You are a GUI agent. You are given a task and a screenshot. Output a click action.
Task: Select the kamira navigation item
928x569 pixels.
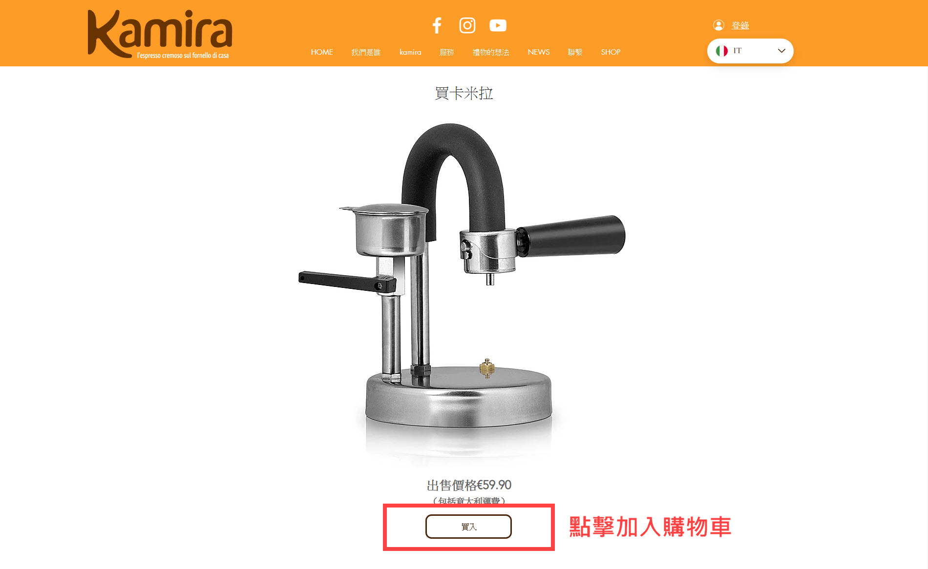(410, 52)
